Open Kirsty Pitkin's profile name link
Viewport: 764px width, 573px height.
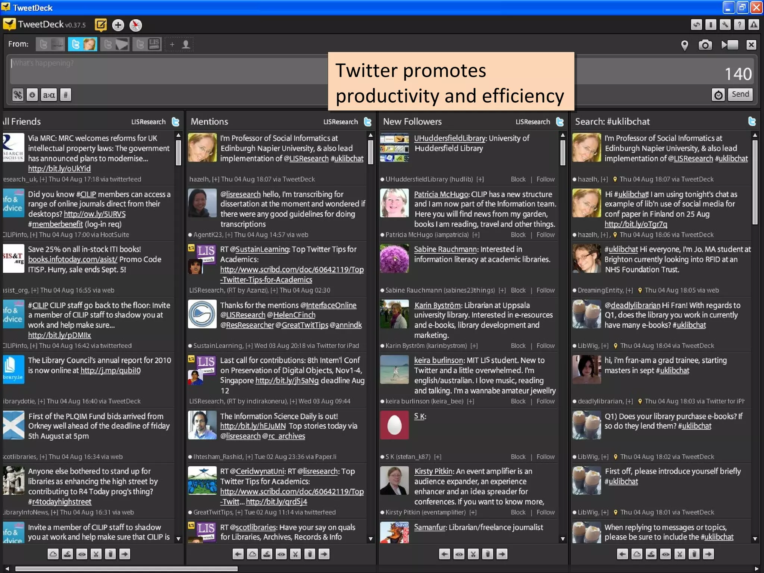tap(434, 471)
